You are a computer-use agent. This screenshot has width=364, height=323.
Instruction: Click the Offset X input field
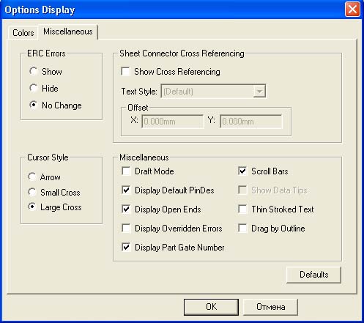[x=173, y=122]
